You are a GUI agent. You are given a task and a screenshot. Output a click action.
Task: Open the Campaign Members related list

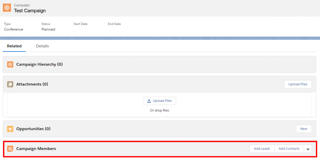36,149
